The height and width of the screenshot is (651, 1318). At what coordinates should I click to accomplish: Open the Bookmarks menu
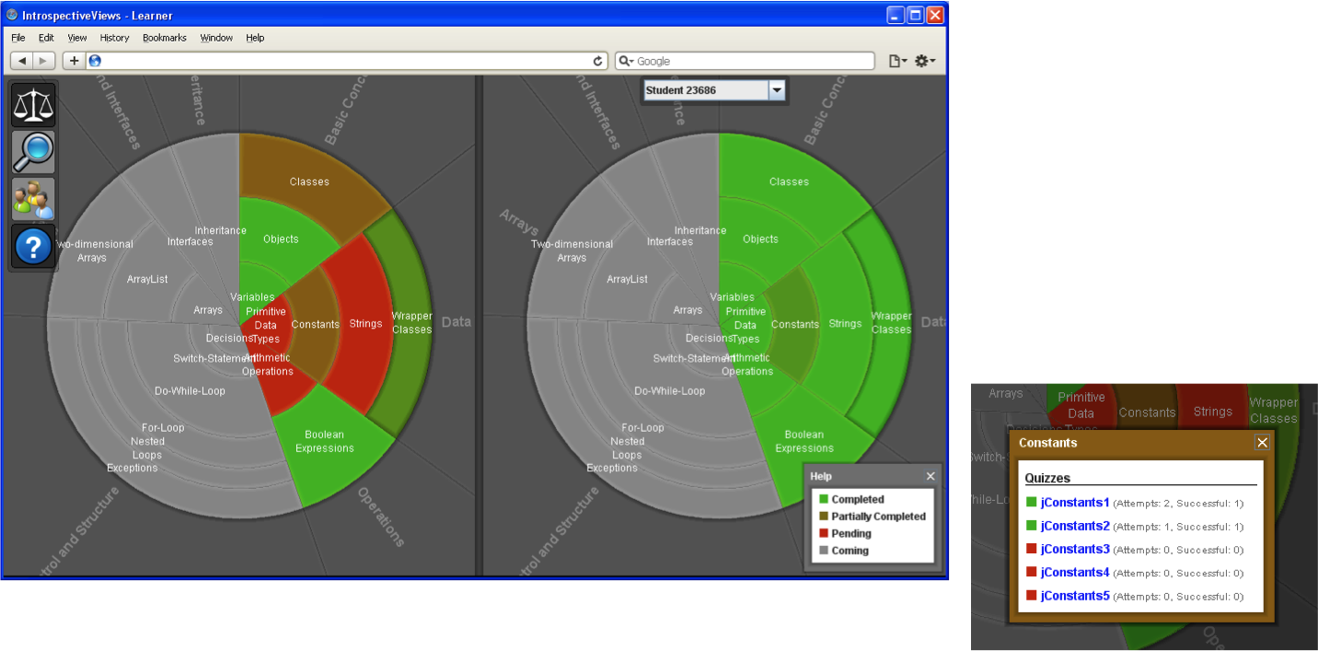(x=165, y=38)
